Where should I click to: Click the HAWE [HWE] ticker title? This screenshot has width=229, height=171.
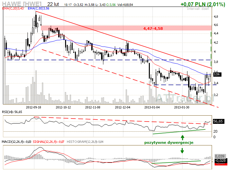(x=22, y=4)
